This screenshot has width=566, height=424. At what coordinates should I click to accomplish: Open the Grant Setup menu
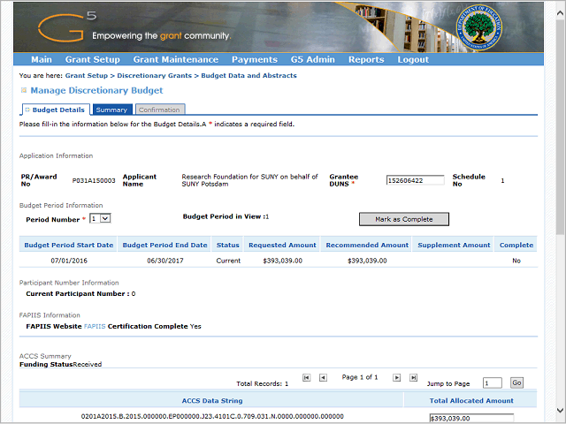click(x=92, y=59)
